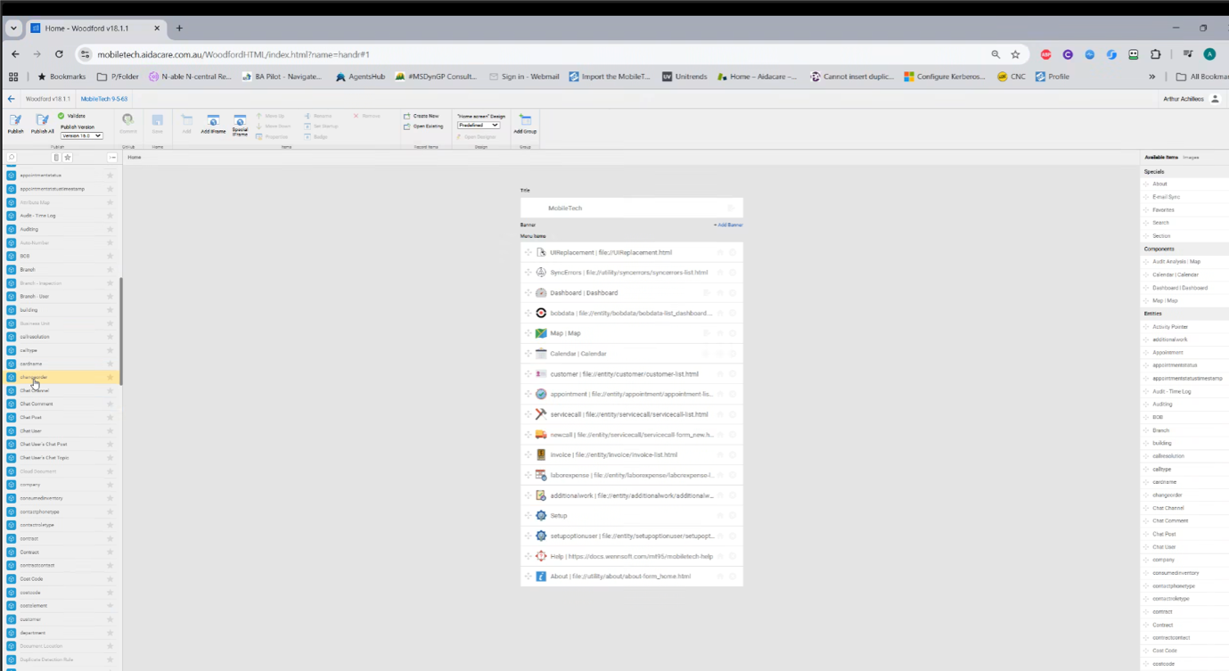1229x671 pixels.
Task: Toggle favorite star for Cost Code entity
Action: (x=111, y=579)
